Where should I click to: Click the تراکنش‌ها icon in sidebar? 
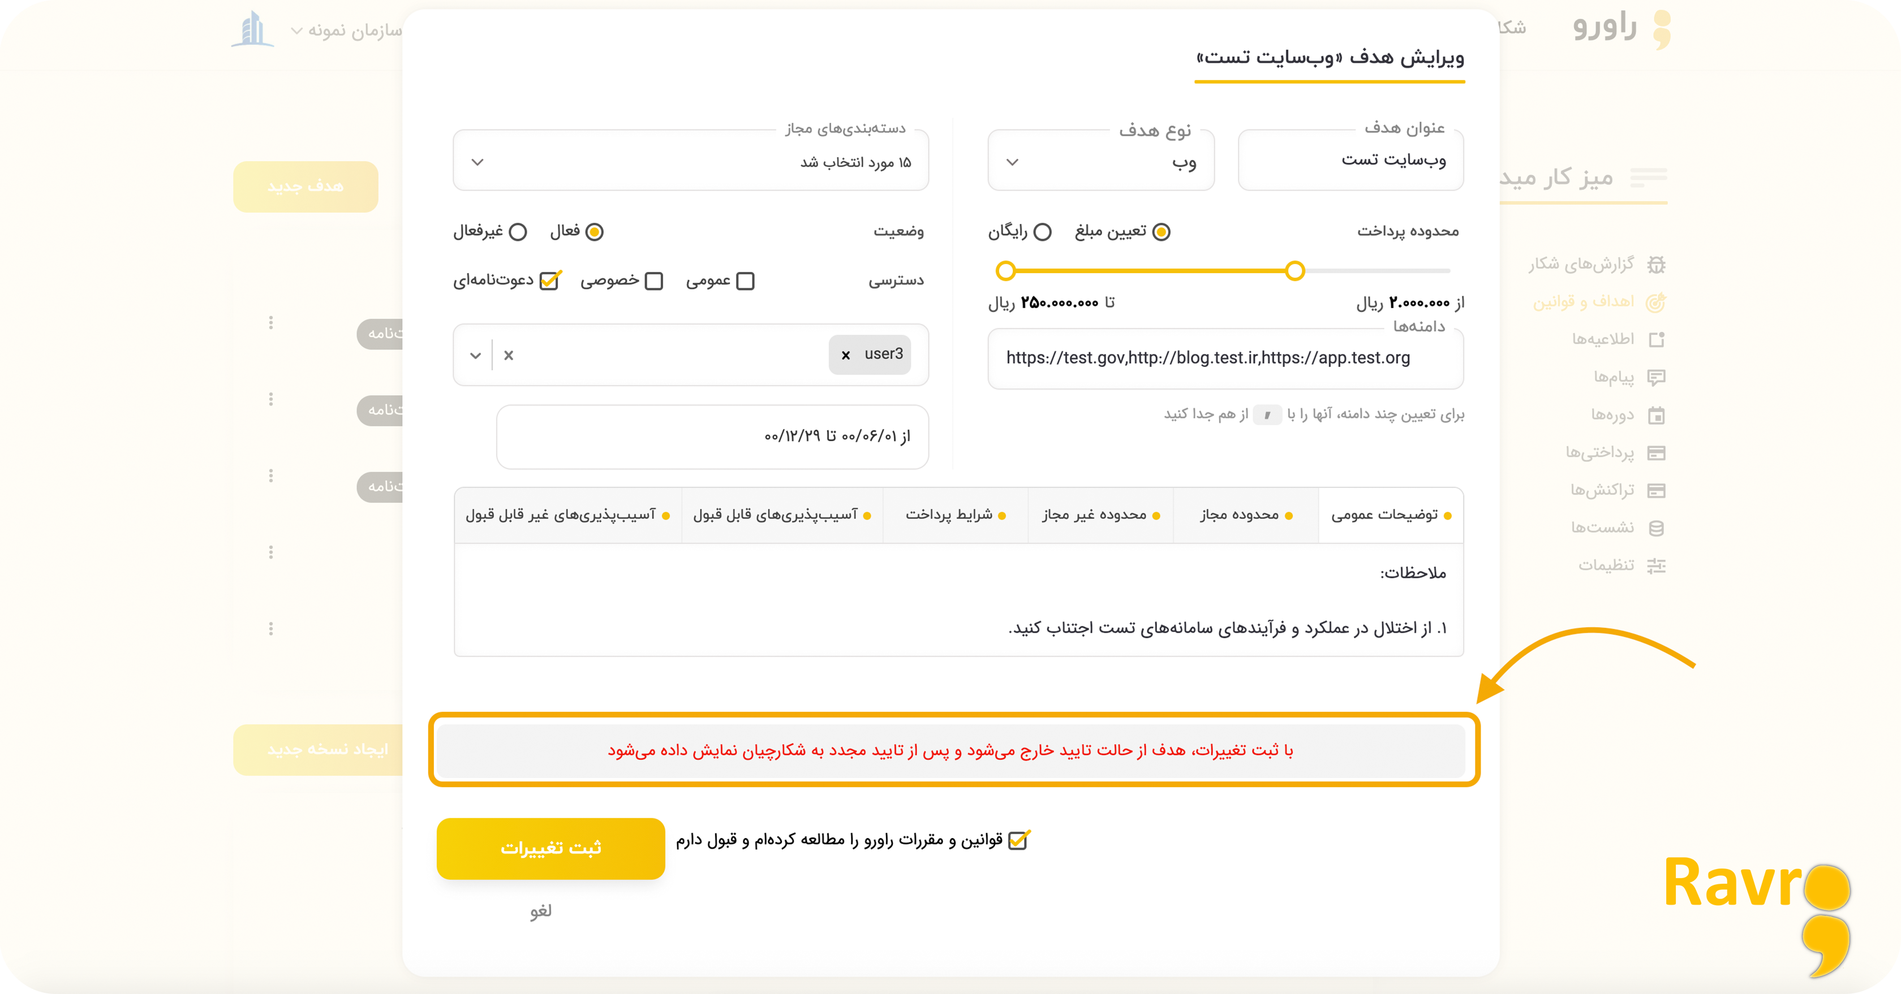1656,490
